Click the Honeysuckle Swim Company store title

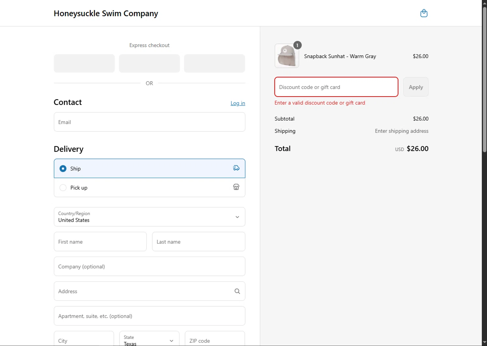tap(106, 13)
